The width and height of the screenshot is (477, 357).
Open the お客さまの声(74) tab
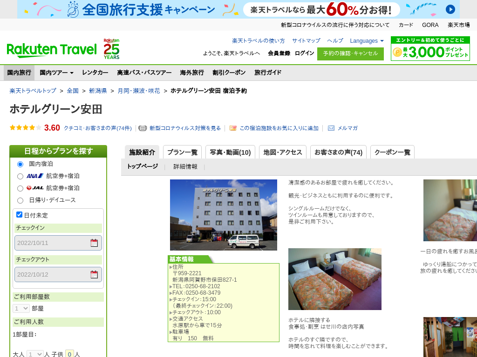pos(338,152)
